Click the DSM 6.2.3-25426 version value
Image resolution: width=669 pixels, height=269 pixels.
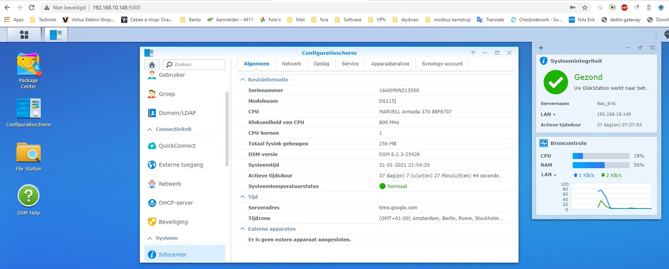[399, 154]
